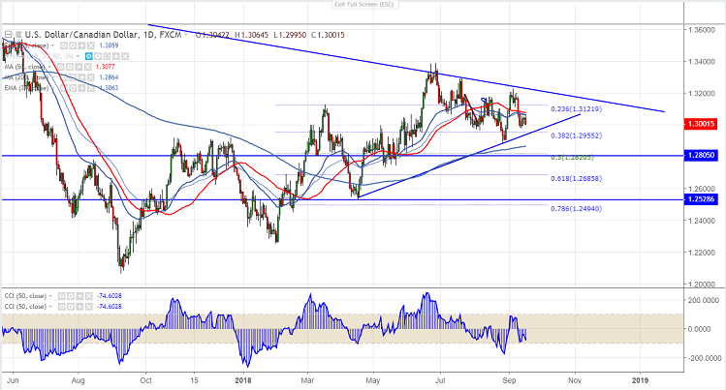Open upper CCI (50, close) settings

[x=71, y=296]
